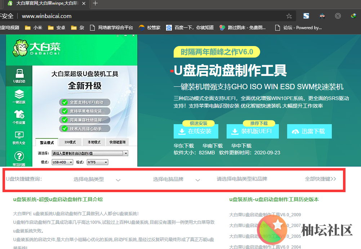361x249 pixels.
Task: Click the 在线安装 download button
Action: point(196,131)
